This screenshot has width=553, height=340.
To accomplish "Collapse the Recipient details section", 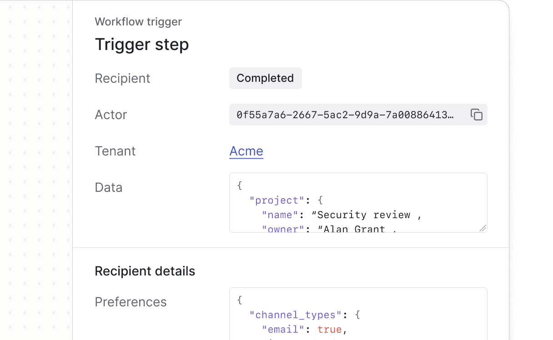I will pyautogui.click(x=145, y=271).
